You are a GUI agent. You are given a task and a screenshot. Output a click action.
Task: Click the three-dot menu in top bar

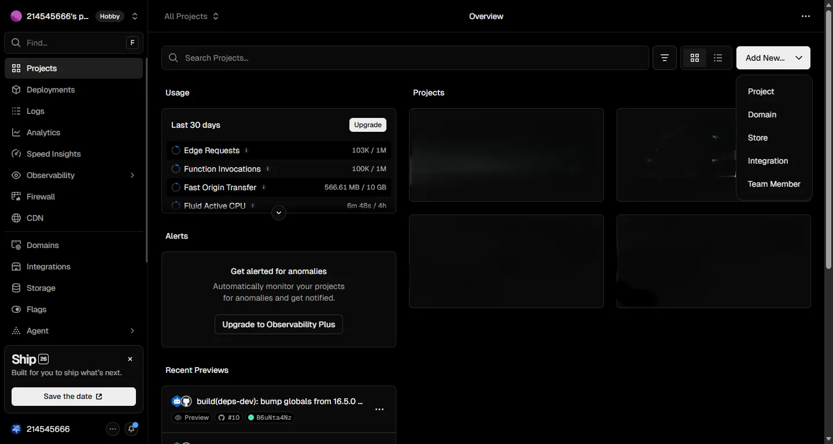pos(806,16)
